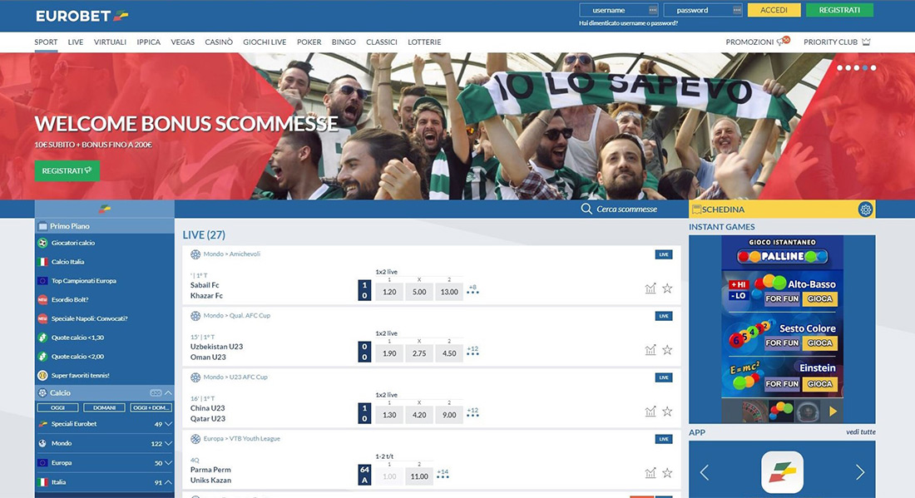
Task: Select the last banner carousel dot
Action: coord(873,67)
